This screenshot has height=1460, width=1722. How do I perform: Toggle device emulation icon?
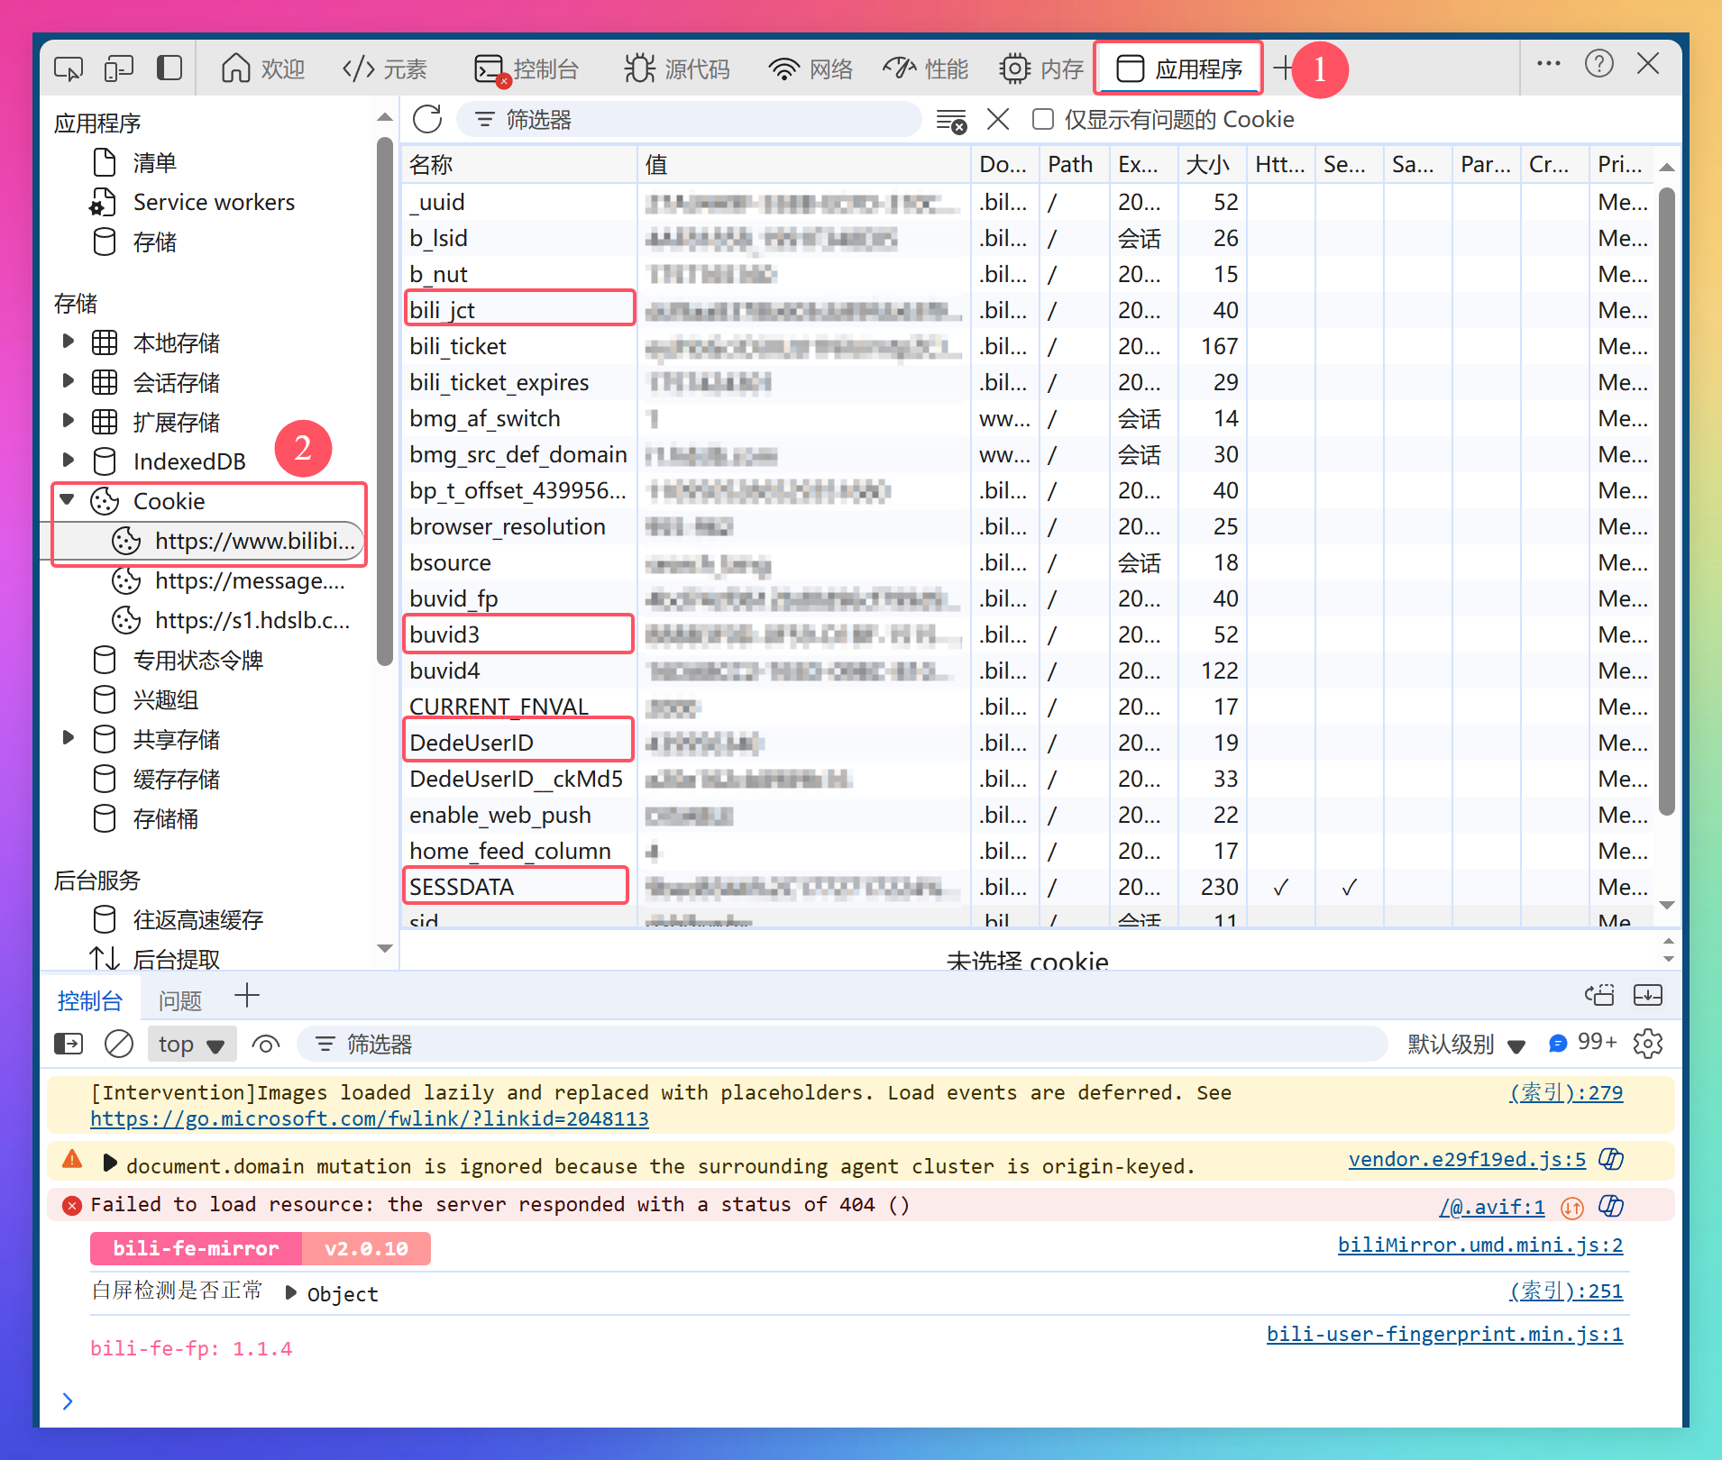118,68
